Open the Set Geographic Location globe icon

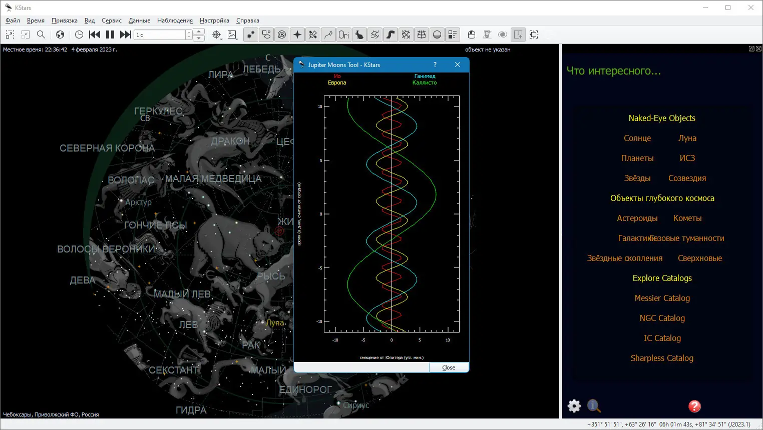(60, 34)
